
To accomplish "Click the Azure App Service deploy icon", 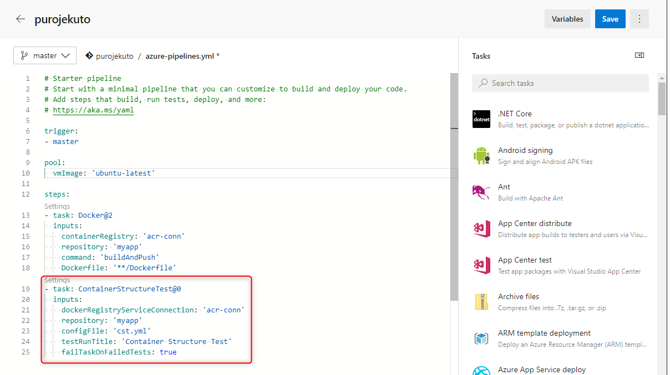I will coord(481,370).
